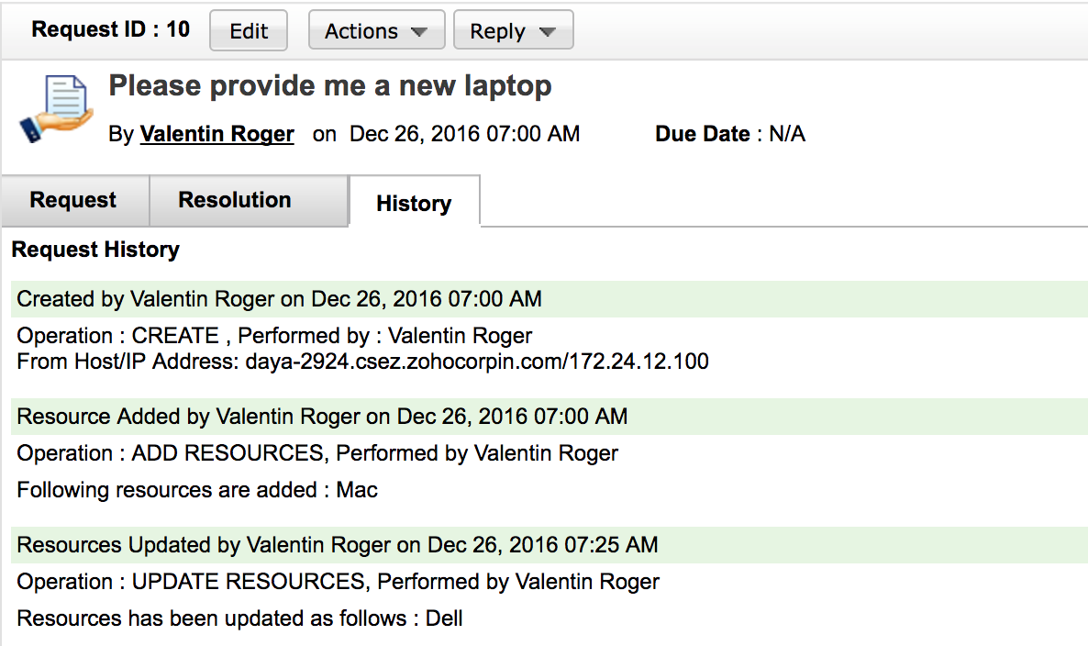Viewport: 1088px width, 646px height.
Task: Click the Edit button
Action: [x=248, y=29]
